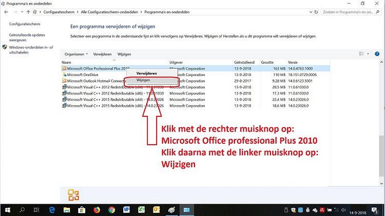
Task: Expand the view options dropdown arrow
Action: [x=368, y=54]
